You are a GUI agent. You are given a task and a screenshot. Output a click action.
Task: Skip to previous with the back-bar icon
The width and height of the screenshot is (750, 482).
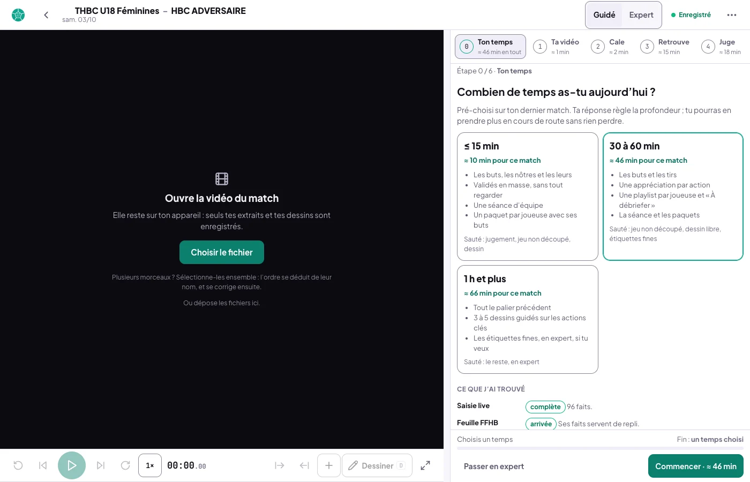(43, 465)
